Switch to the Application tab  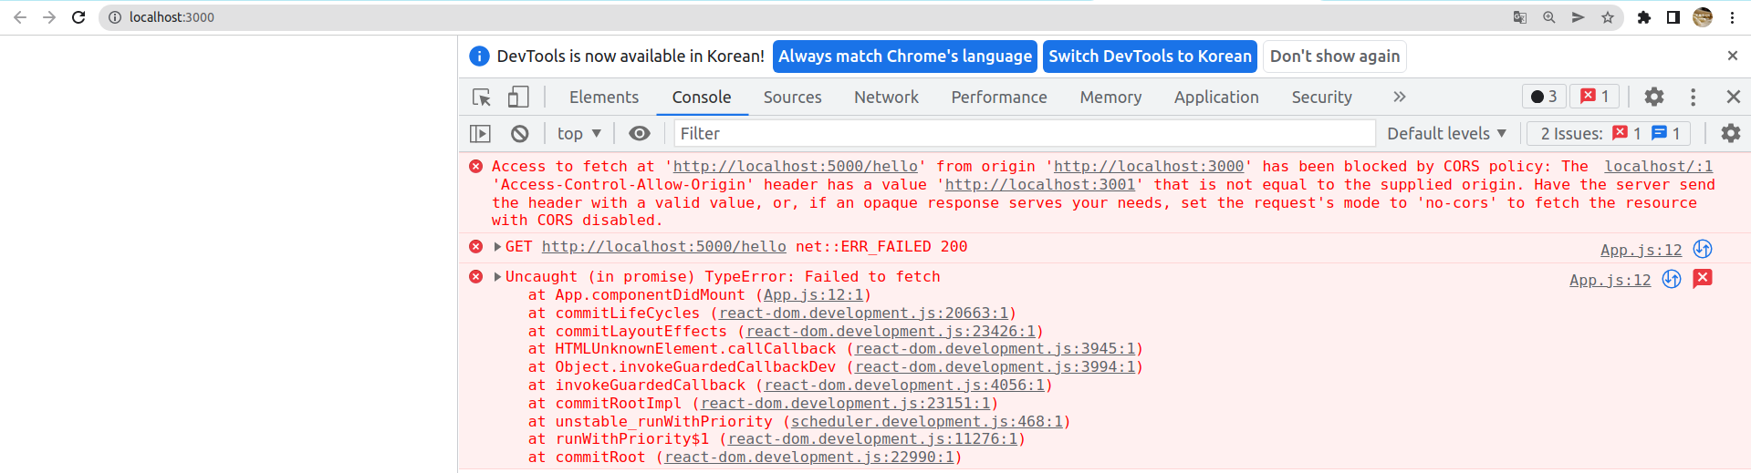coord(1216,97)
